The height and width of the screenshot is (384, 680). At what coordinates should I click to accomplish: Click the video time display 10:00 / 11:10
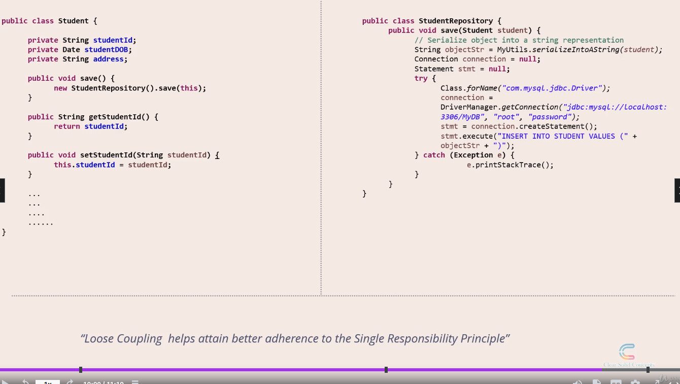tap(104, 382)
